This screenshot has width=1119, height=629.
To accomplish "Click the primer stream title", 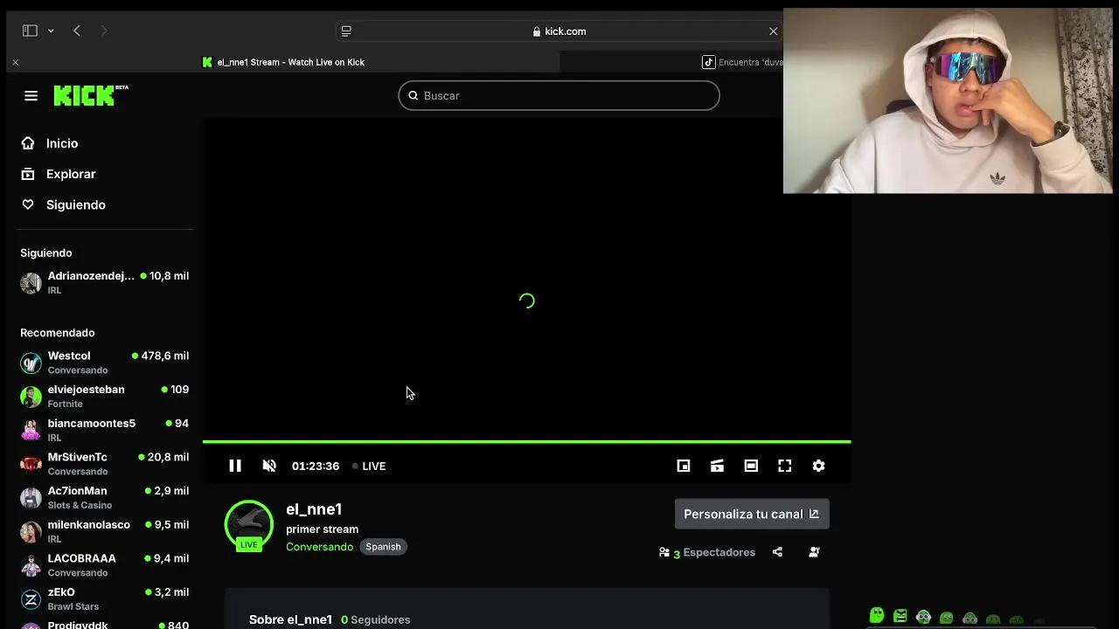I will [322, 529].
